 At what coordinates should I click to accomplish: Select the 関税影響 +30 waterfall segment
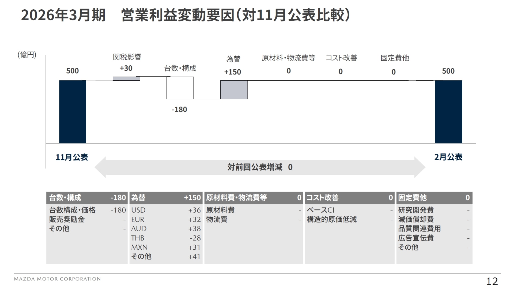pyautogui.click(x=127, y=79)
